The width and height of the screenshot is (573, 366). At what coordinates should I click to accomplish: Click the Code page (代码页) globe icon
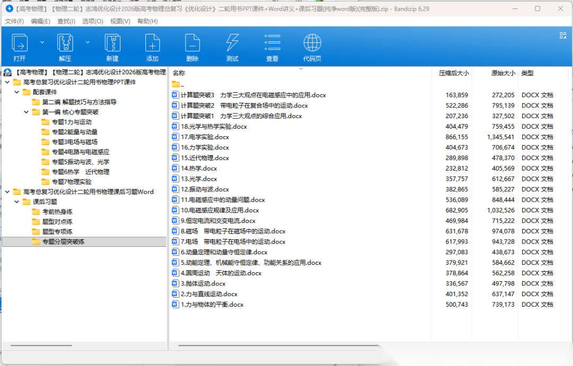pos(312,43)
